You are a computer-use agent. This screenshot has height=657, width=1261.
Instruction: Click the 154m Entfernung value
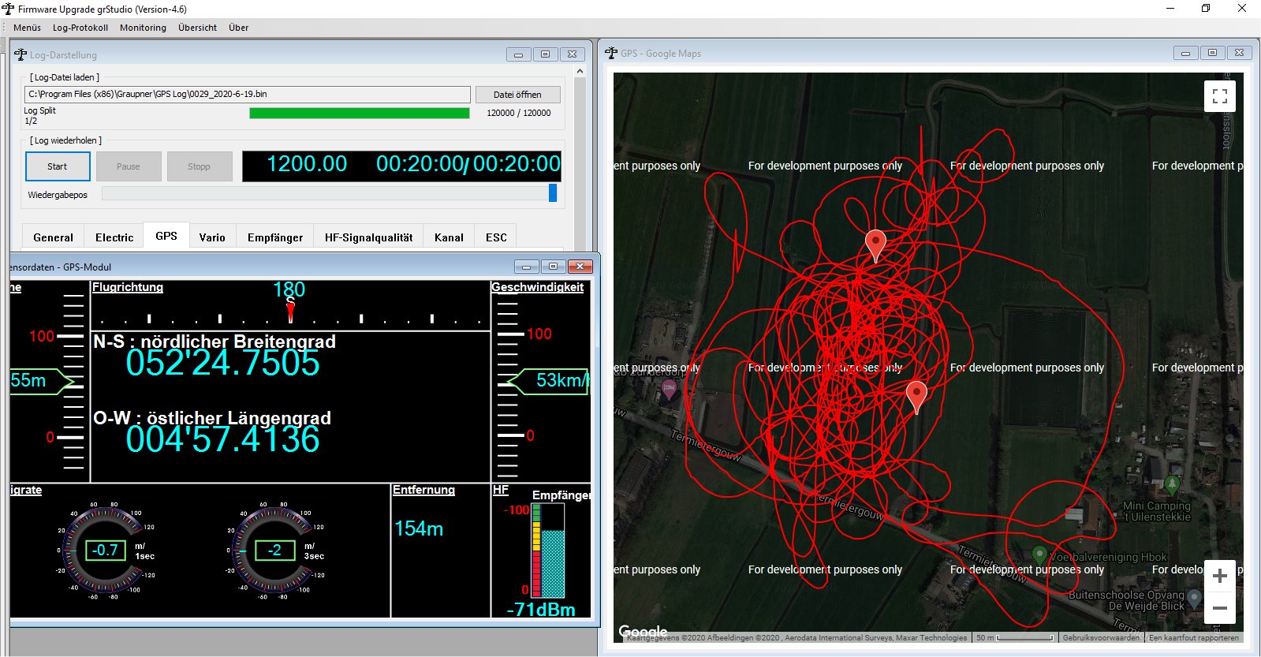[x=419, y=528]
